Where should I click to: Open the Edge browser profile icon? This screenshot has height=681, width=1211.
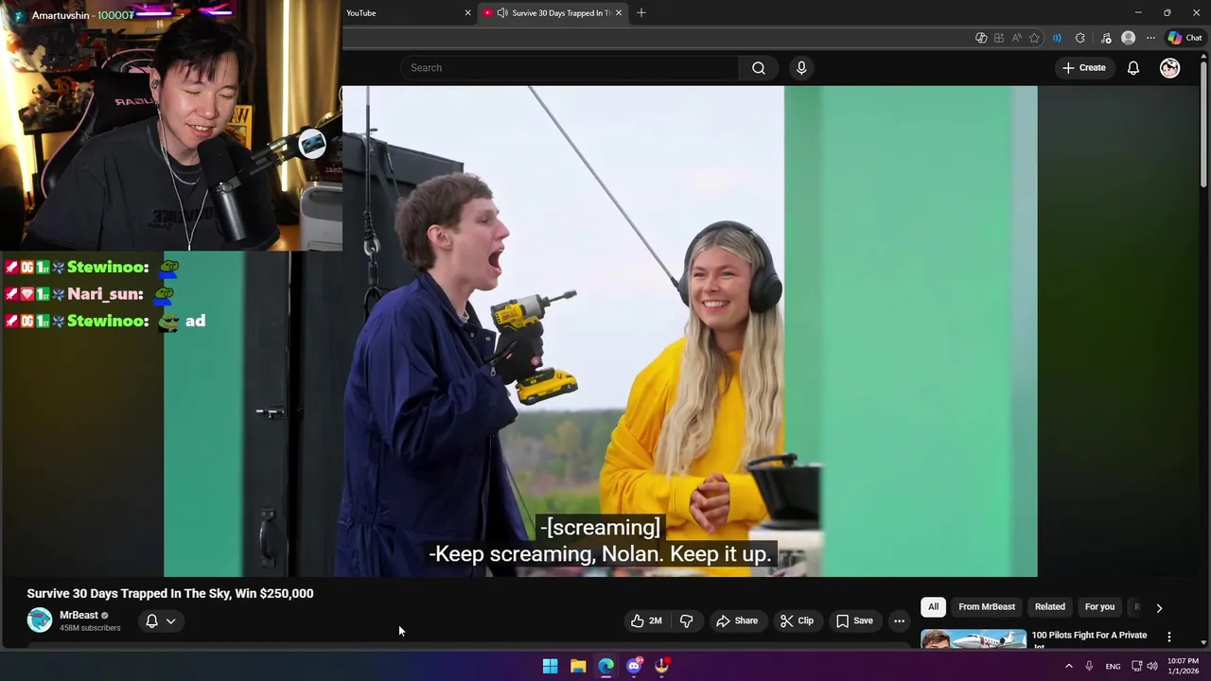[x=1128, y=38]
